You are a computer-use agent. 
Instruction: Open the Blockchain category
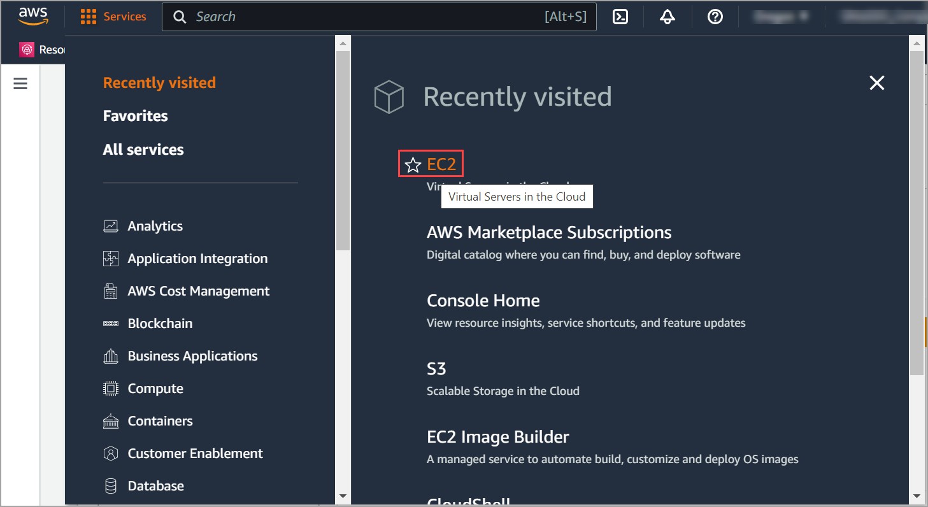coord(160,324)
